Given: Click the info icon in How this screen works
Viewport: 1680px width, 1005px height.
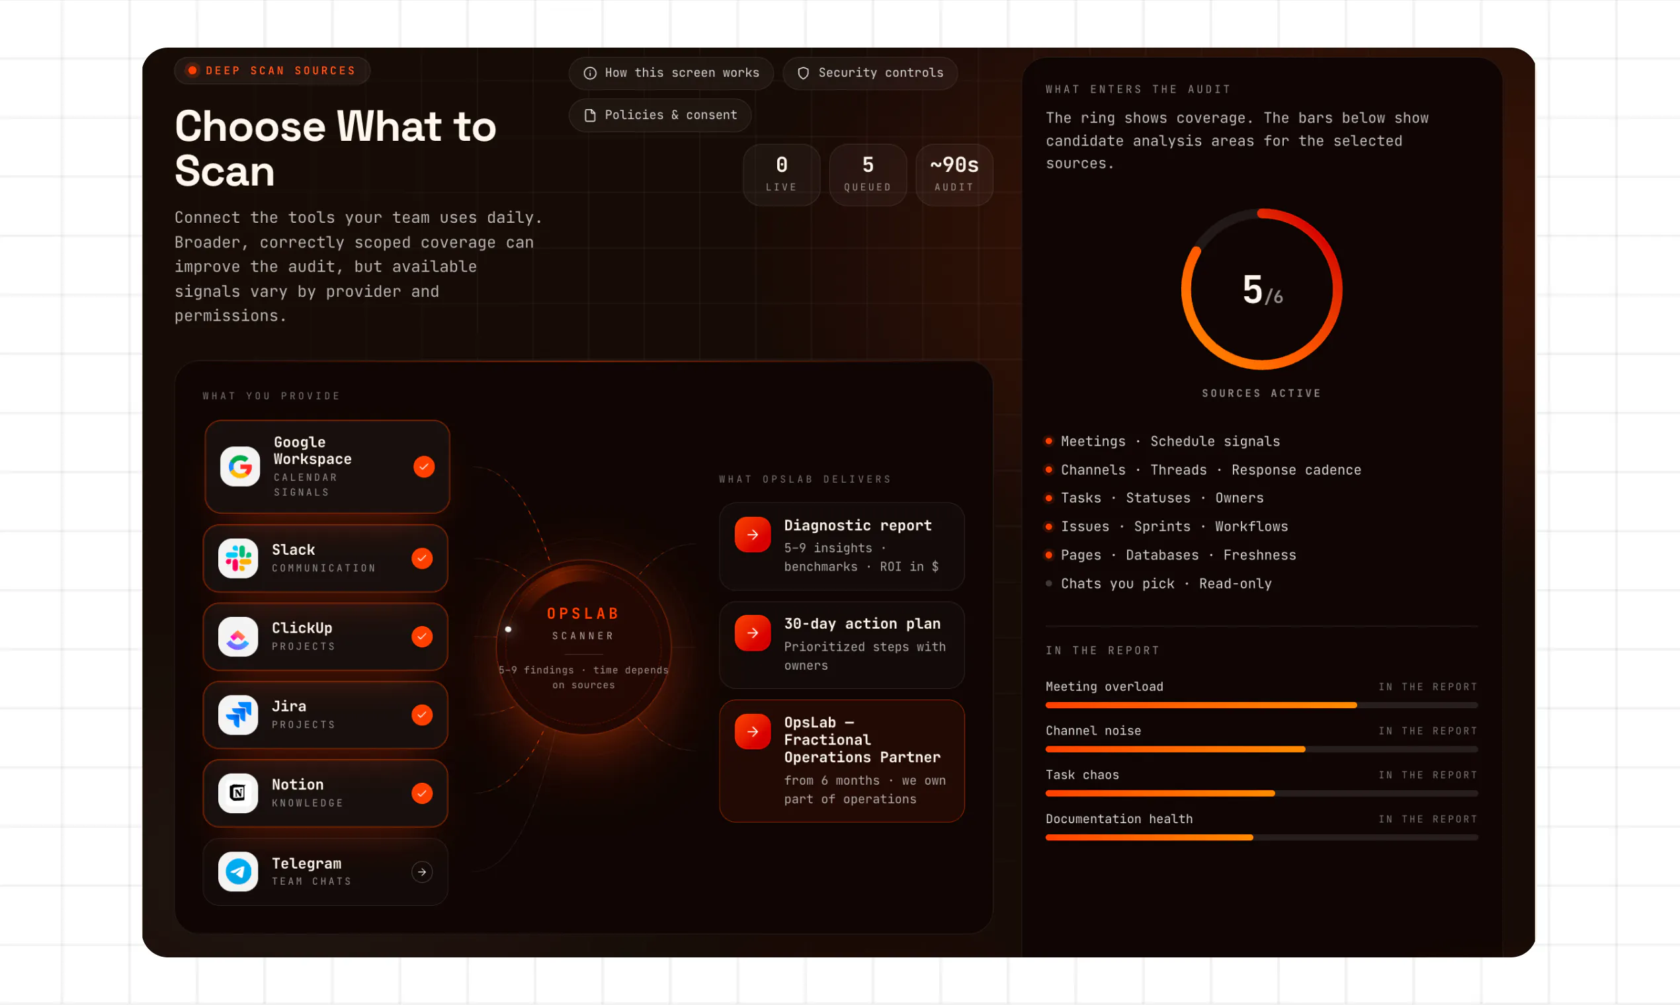Looking at the screenshot, I should pos(590,73).
